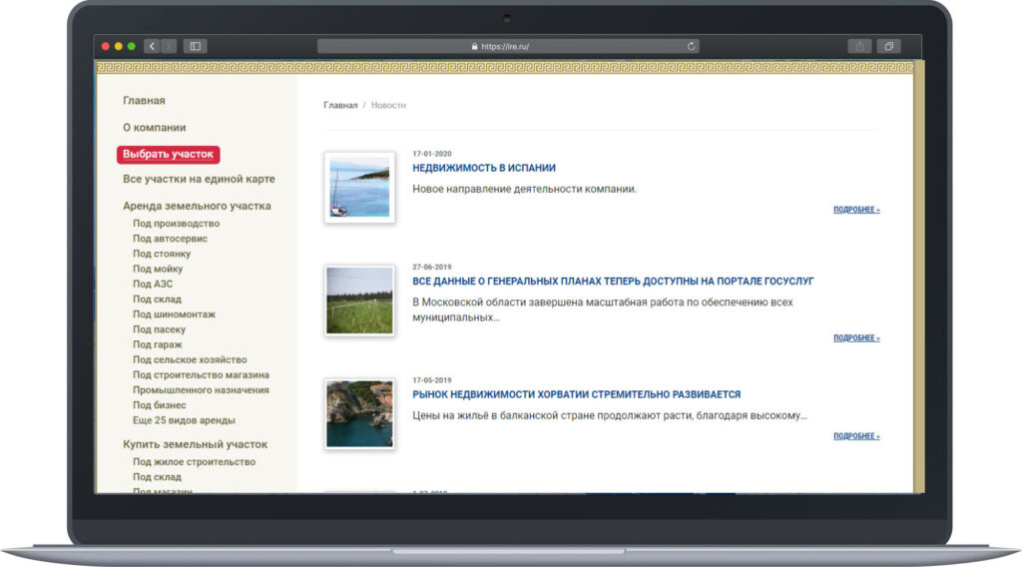Click the excerpt starting В Московской области завершена
Image resolution: width=1022 pixels, height=567 pixels.
click(x=603, y=310)
